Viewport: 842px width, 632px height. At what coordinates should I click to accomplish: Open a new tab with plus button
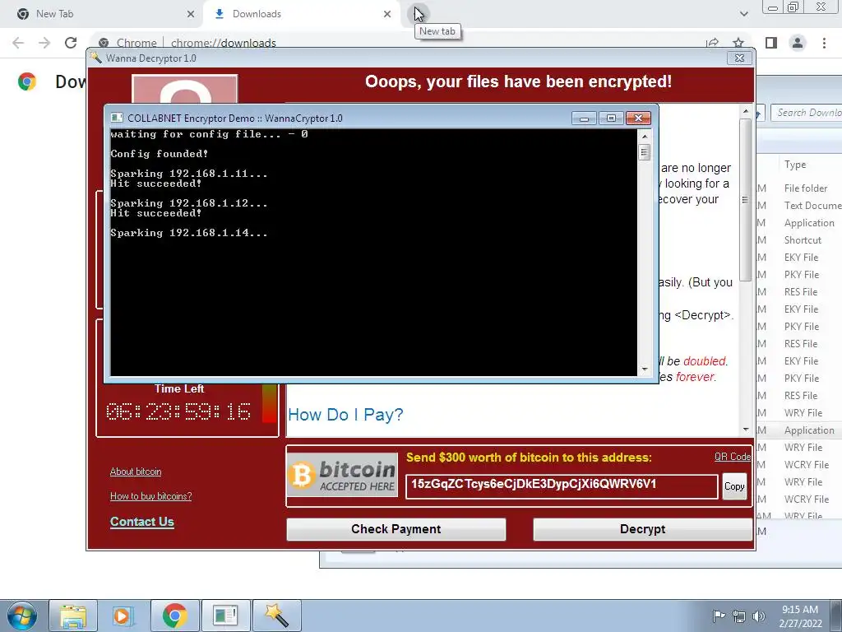(419, 13)
